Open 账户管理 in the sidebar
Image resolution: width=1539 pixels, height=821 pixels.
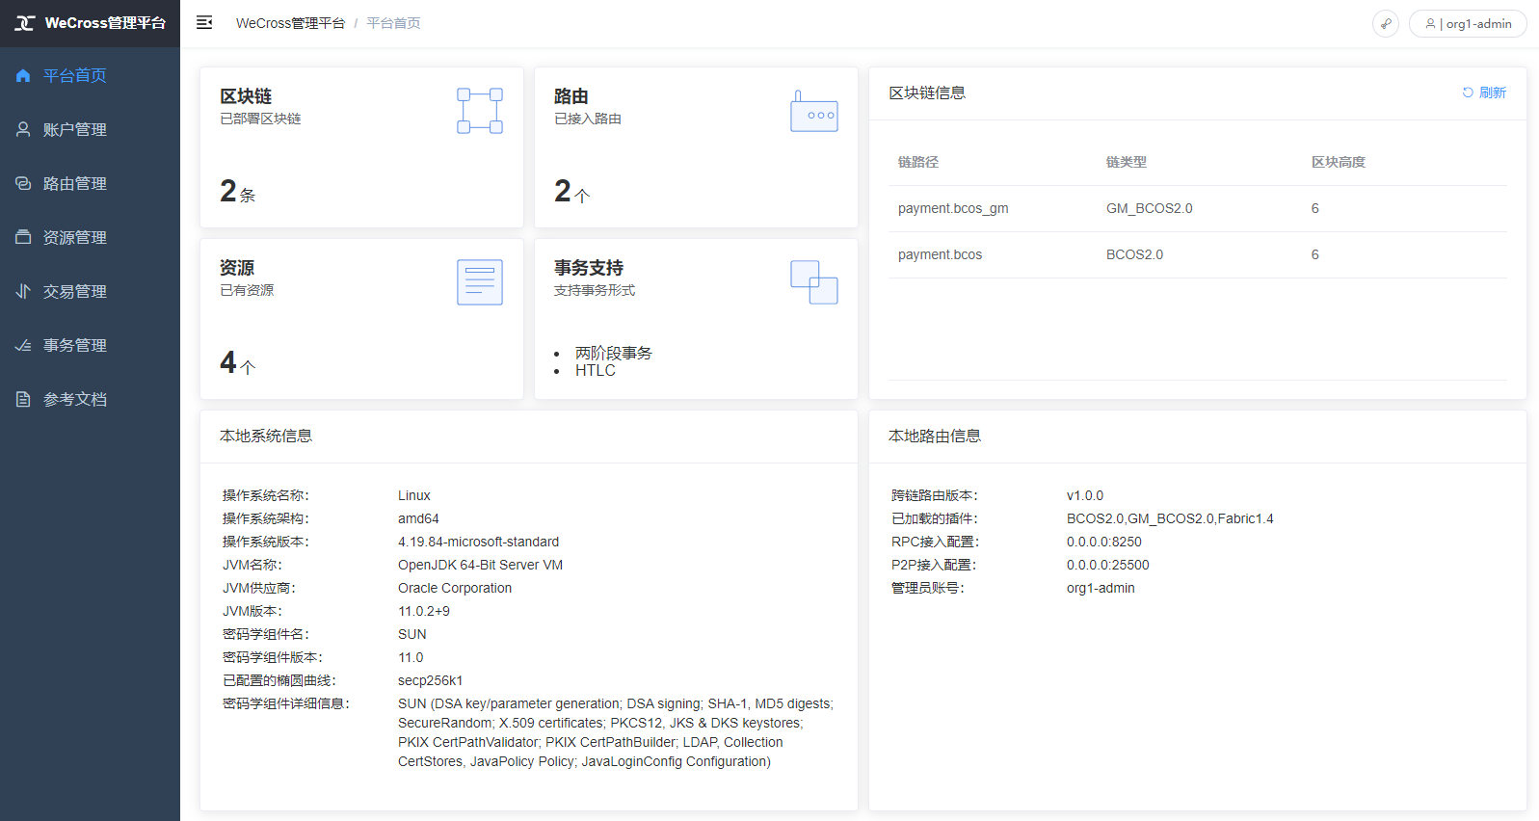90,129
